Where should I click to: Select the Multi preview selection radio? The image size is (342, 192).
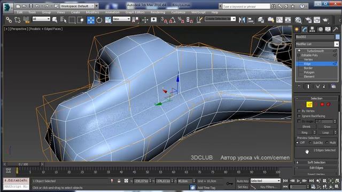pos(327,142)
